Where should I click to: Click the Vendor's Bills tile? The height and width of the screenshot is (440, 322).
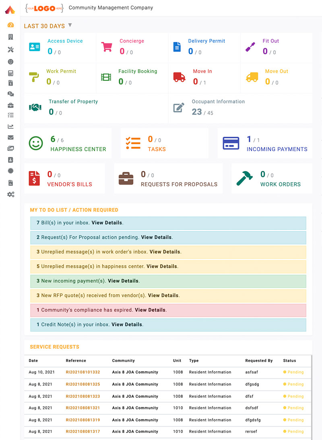[64, 179]
